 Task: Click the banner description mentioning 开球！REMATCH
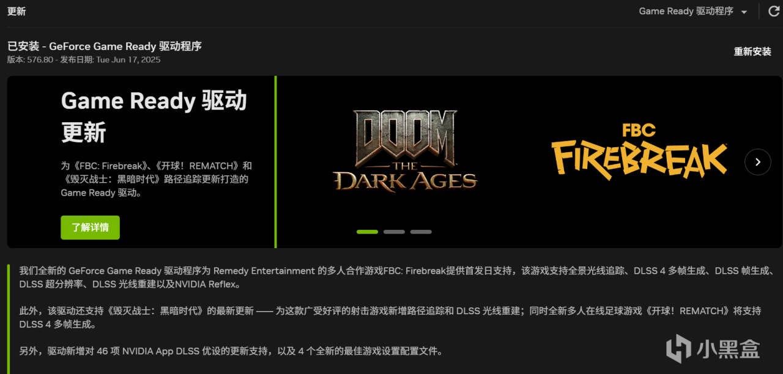156,179
